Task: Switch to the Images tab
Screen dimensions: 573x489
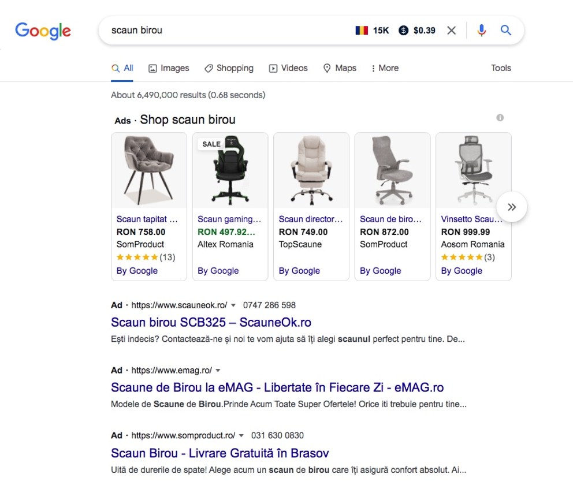Action: click(169, 68)
